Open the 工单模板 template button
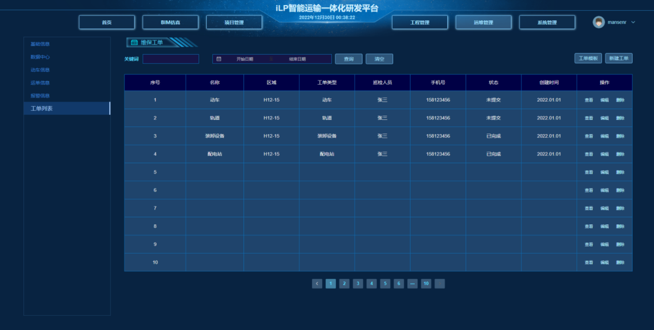 588,59
